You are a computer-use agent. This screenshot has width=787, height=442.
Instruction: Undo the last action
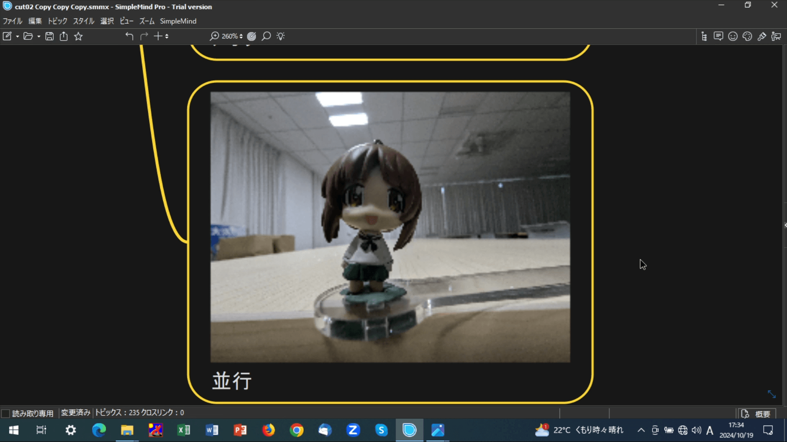[129, 36]
